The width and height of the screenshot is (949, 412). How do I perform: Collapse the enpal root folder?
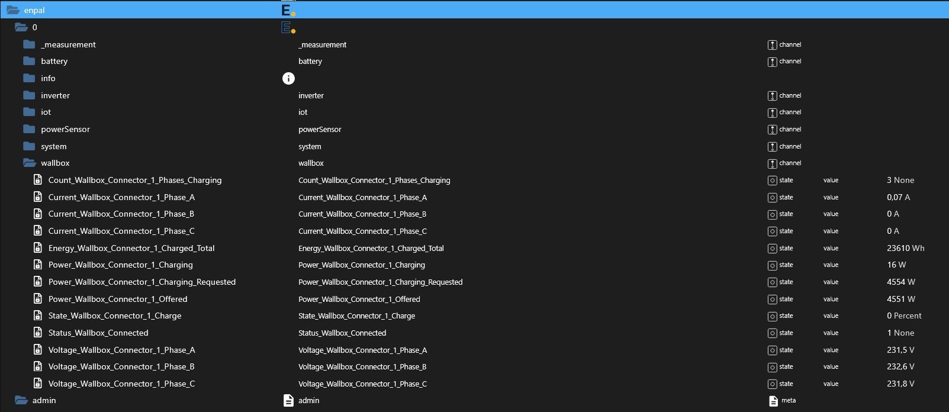13,10
